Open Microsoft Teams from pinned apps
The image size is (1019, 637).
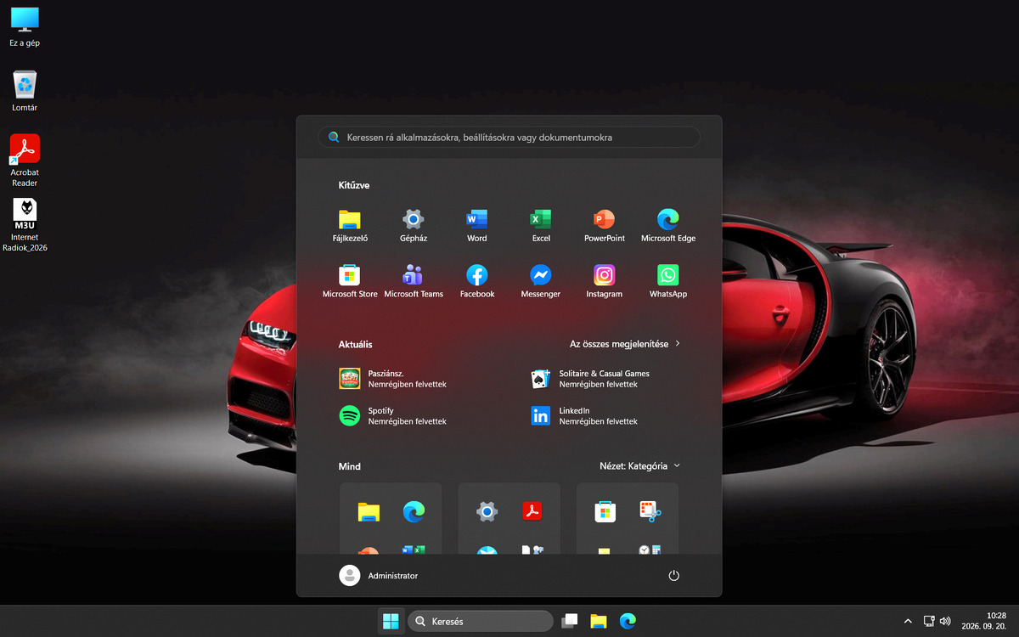414,281
